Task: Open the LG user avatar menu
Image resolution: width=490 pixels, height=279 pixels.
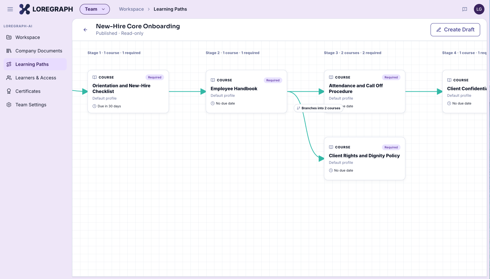Action: click(x=479, y=9)
